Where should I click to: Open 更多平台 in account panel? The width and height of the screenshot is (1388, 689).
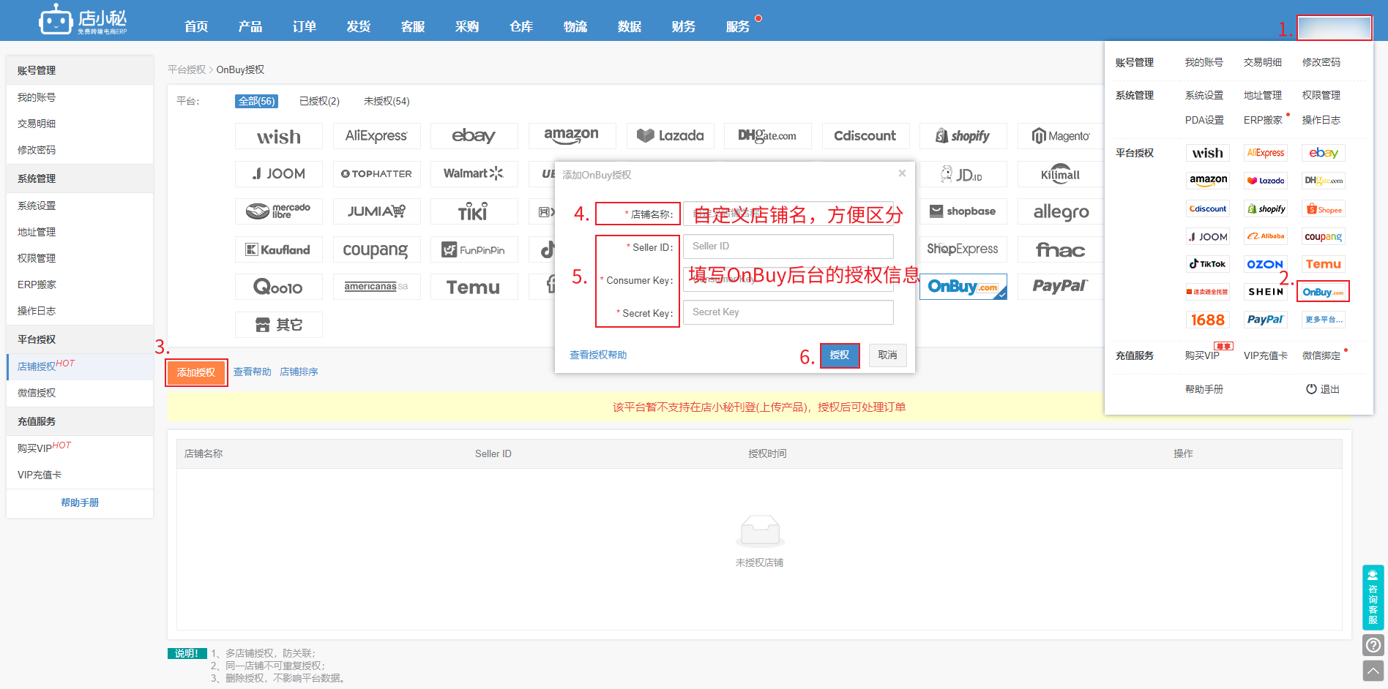point(1324,320)
